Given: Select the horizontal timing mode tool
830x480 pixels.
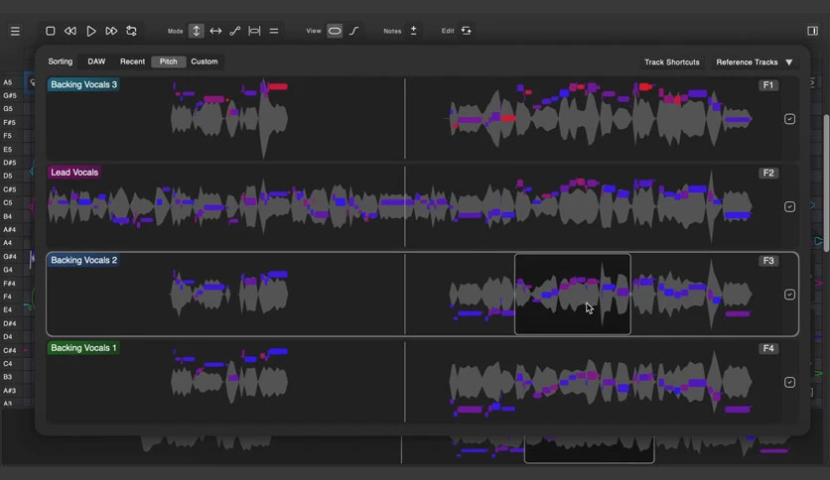Looking at the screenshot, I should pos(215,31).
